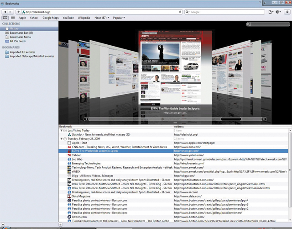Image resolution: width=292 pixels, height=229 pixels.
Task: Select the ESPN: The Worldwide Leader In Sports row
Action: coord(173,151)
